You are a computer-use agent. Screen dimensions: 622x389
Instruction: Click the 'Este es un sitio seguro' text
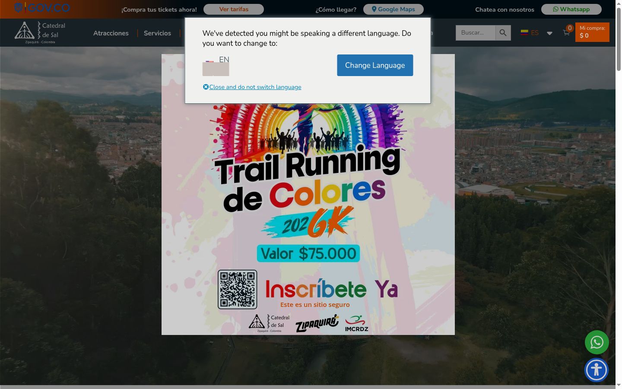(315, 305)
